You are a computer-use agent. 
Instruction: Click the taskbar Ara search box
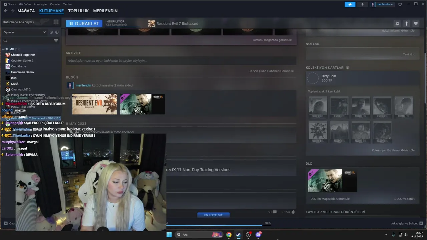pos(199,235)
